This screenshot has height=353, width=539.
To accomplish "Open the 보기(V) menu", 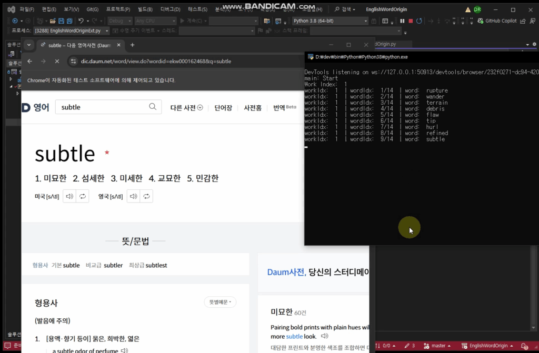I will (71, 9).
